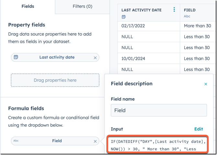The image size is (217, 155).
Task: Click the Abc type icon on Field chip
Action: [x=16, y=141]
